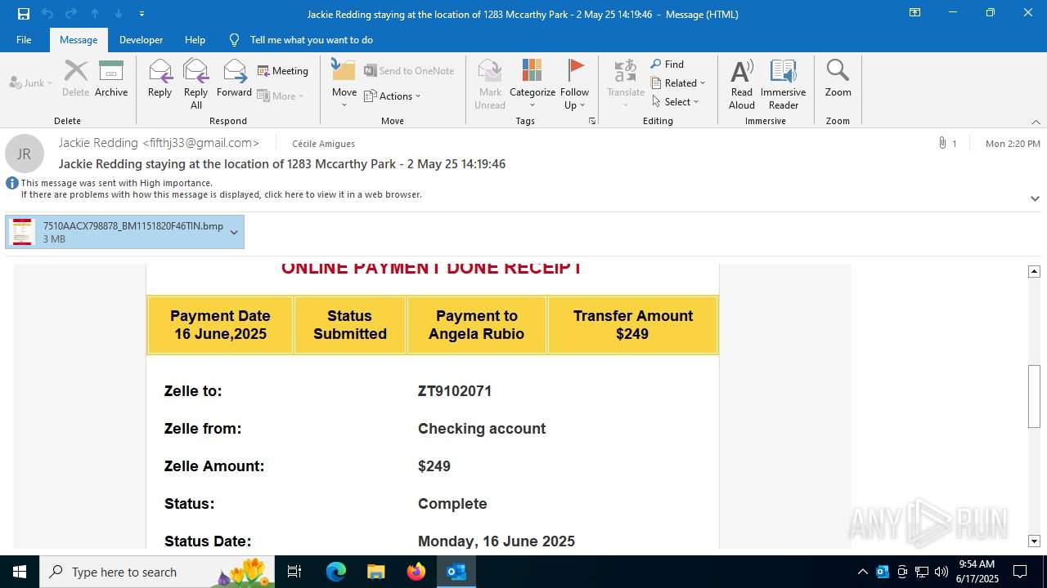Click the scroll down arrow of message body
The height and width of the screenshot is (588, 1047).
click(x=1034, y=541)
